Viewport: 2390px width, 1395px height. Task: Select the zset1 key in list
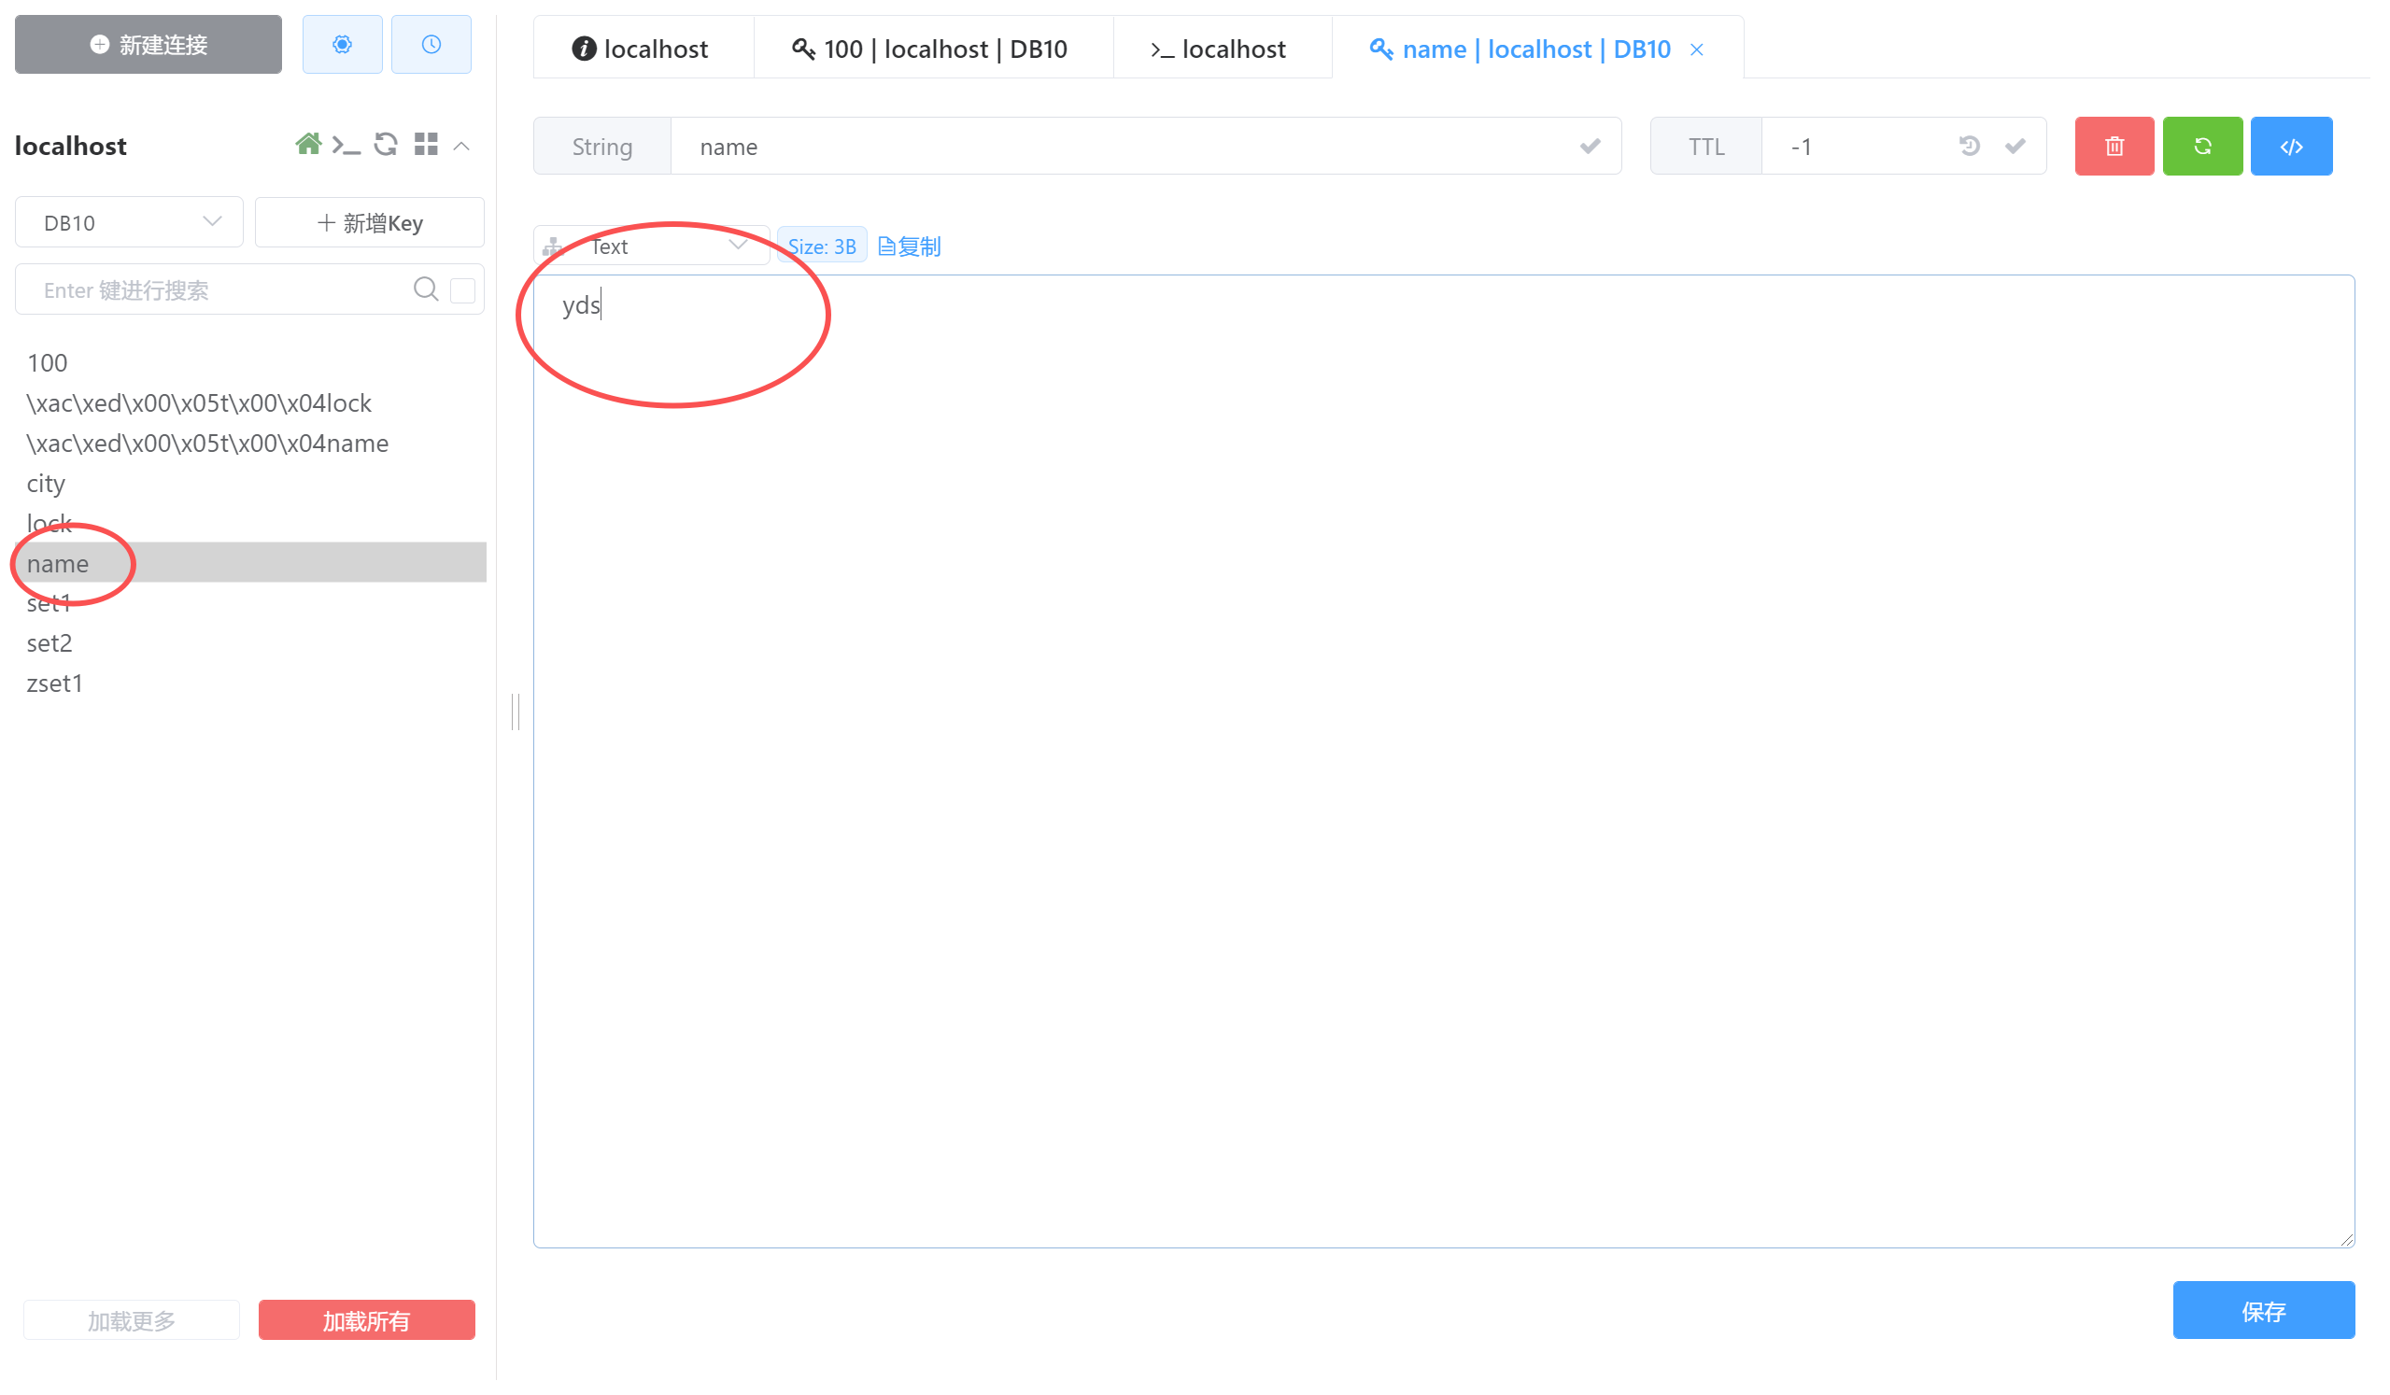[x=55, y=683]
